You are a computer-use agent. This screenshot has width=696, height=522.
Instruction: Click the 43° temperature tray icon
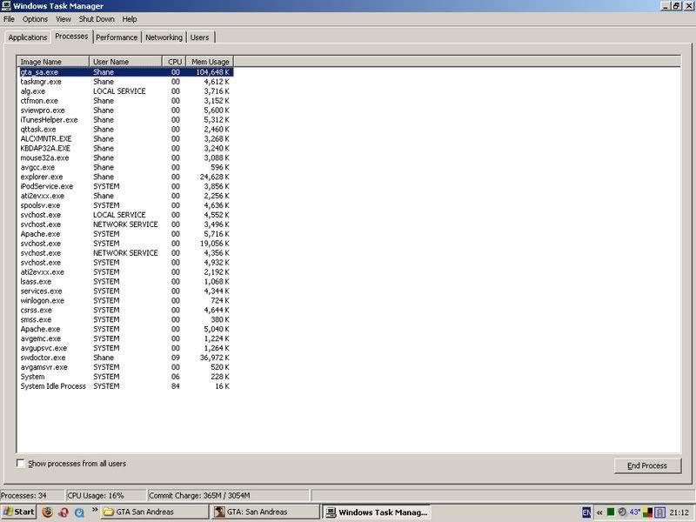pyautogui.click(x=634, y=512)
